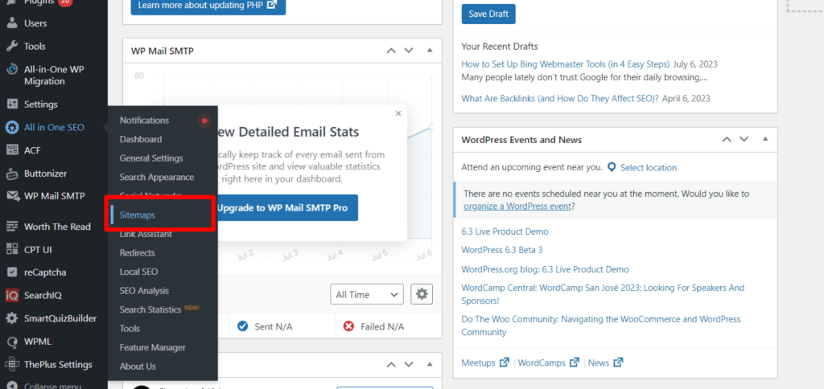This screenshot has width=824, height=389.
Task: Select Tools in the All in One SEO submenu
Action: click(x=130, y=328)
